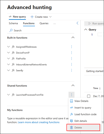Click the FileProfile function name
The image size is (104, 134).
tap(21, 59)
